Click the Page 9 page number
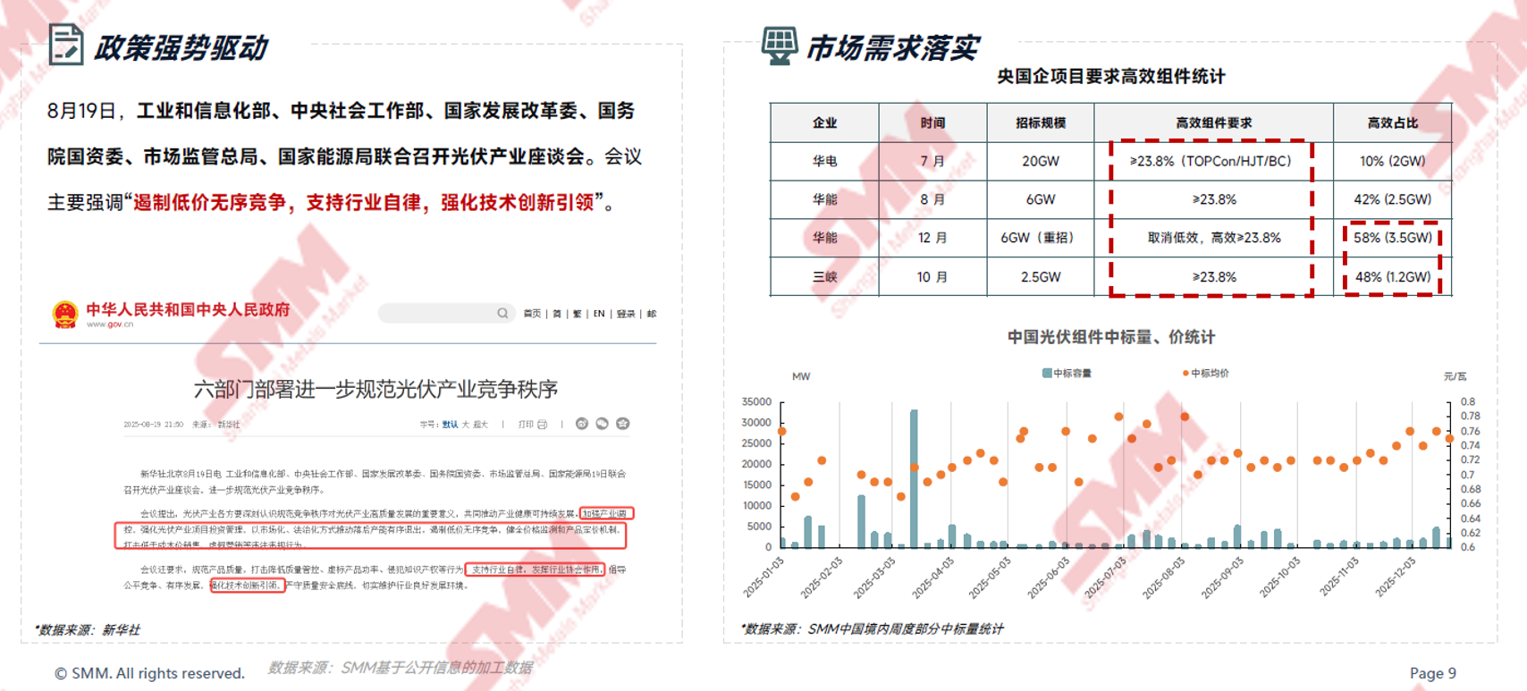This screenshot has width=1527, height=691. tap(1433, 673)
